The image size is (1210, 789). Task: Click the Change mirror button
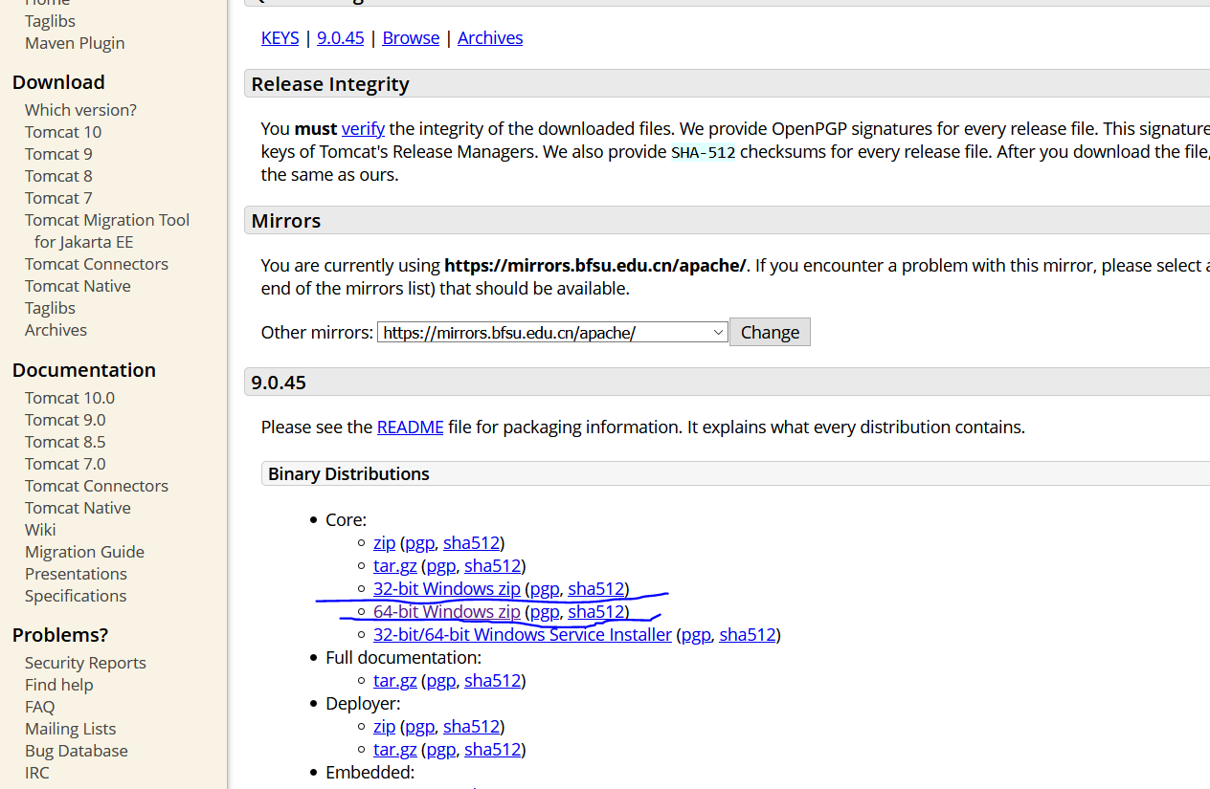[770, 332]
